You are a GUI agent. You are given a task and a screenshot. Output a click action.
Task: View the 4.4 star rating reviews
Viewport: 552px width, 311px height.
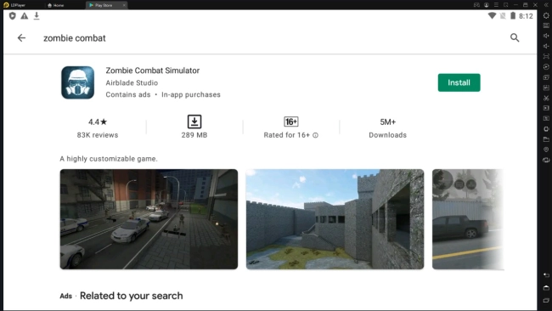coord(98,127)
